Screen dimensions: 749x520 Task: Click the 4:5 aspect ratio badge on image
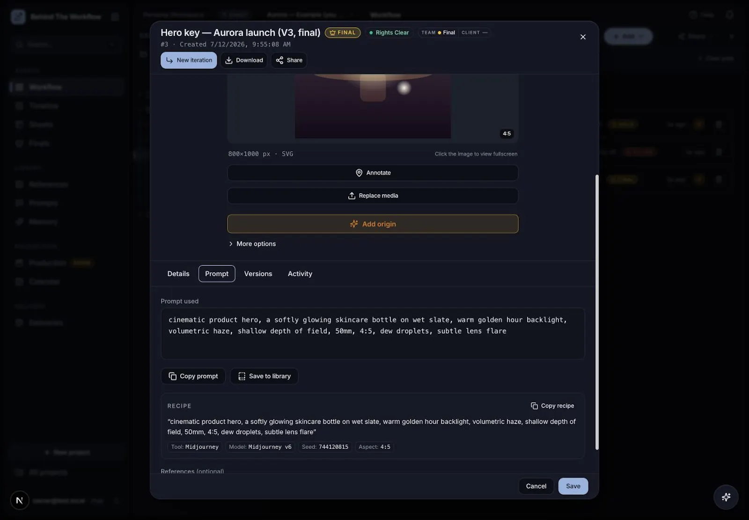507,134
